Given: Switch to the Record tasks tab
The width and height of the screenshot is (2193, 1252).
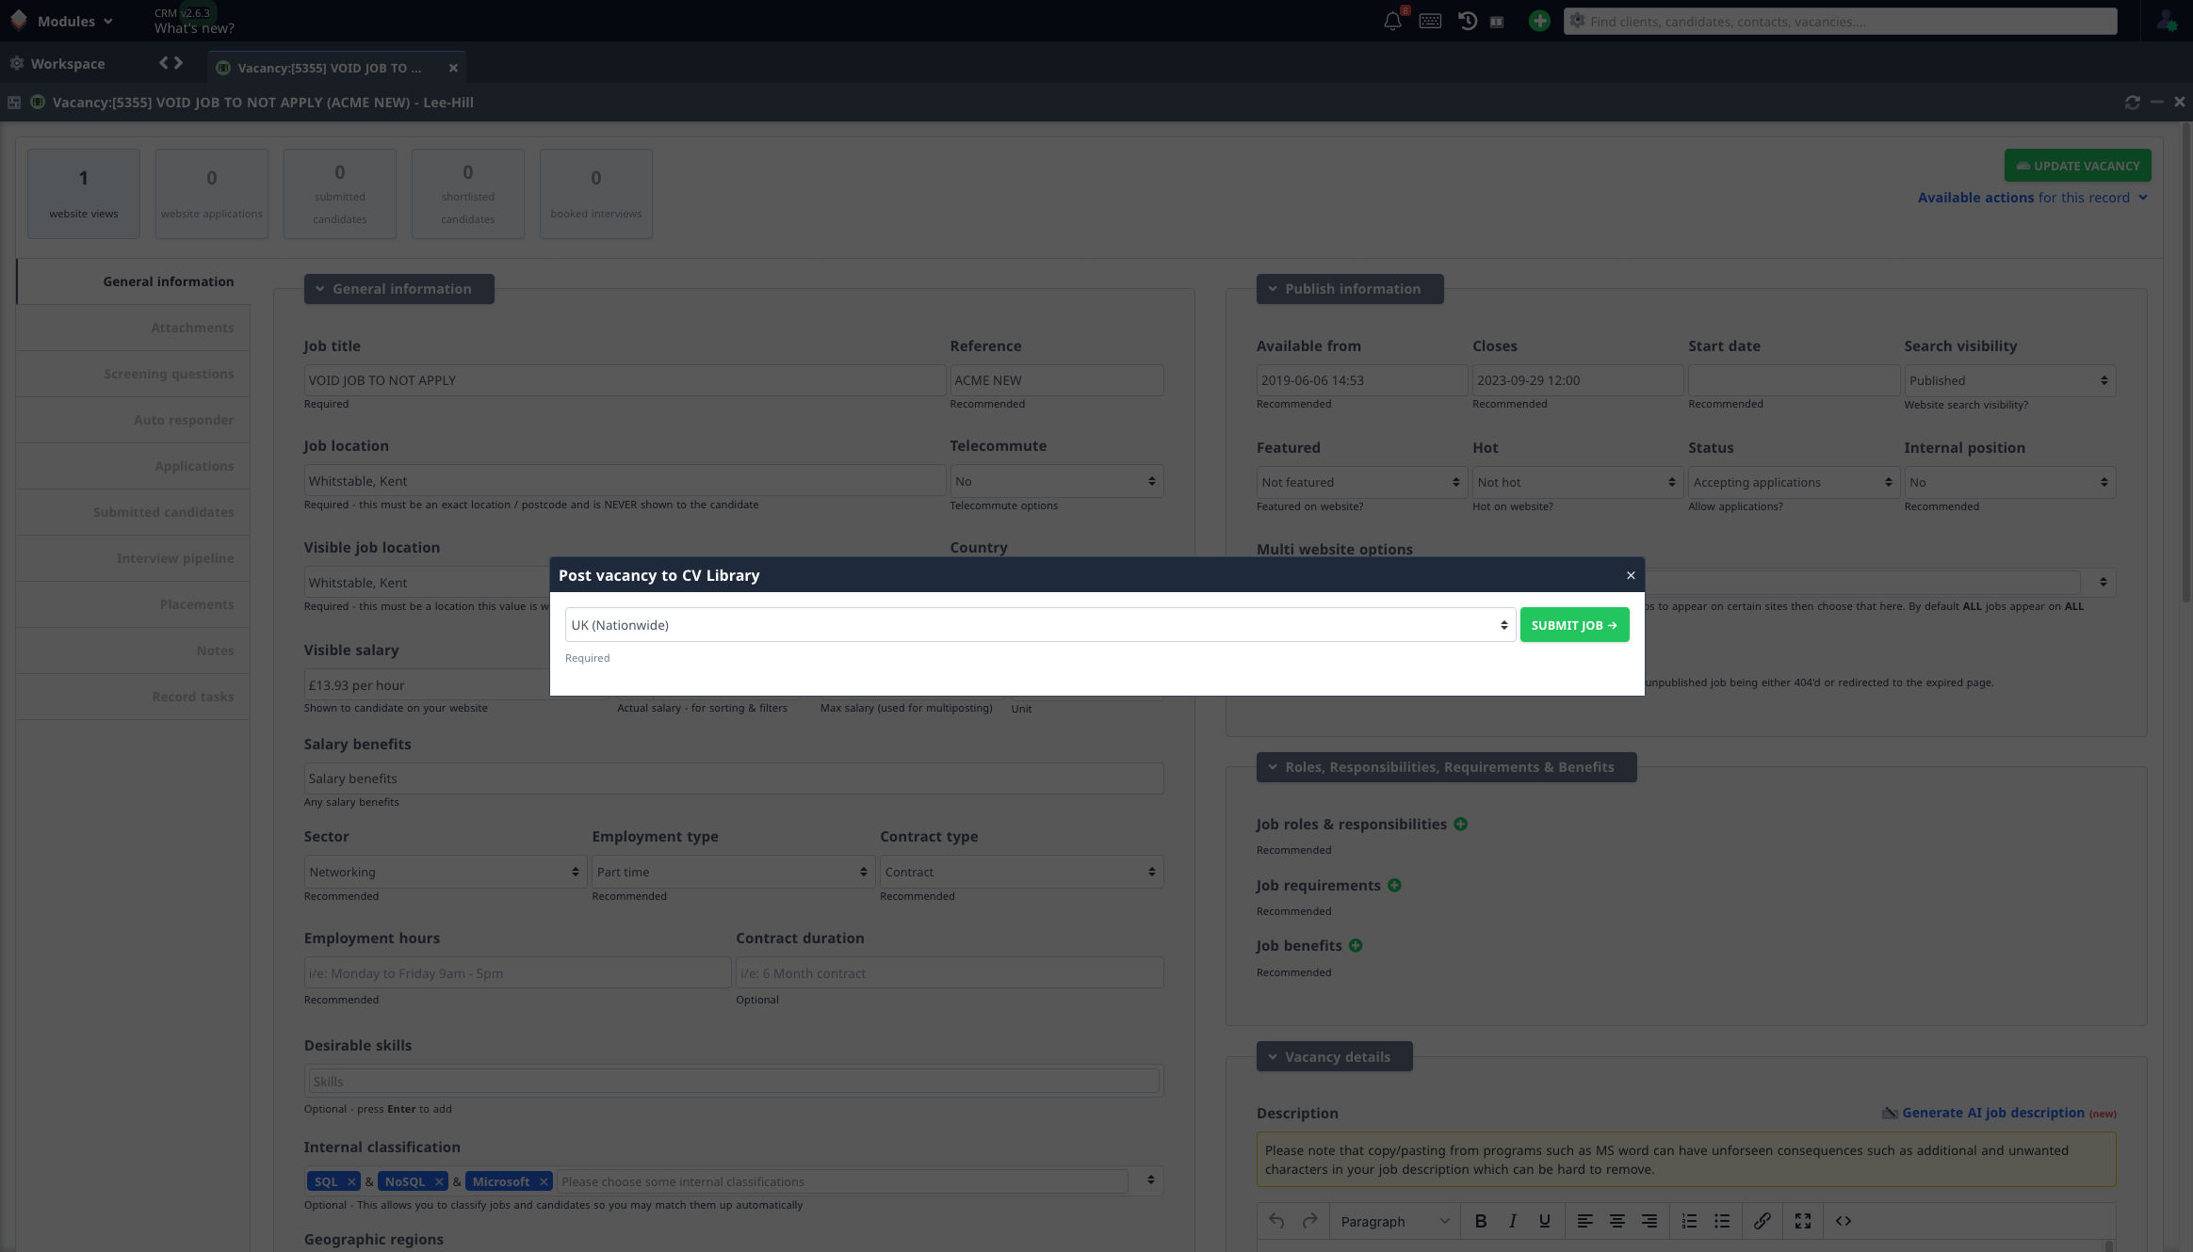Looking at the screenshot, I should tap(133, 697).
